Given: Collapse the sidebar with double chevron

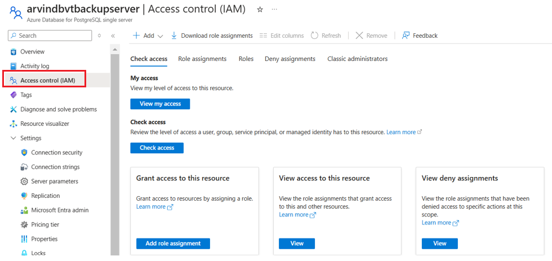Looking at the screenshot, I should click(x=113, y=36).
